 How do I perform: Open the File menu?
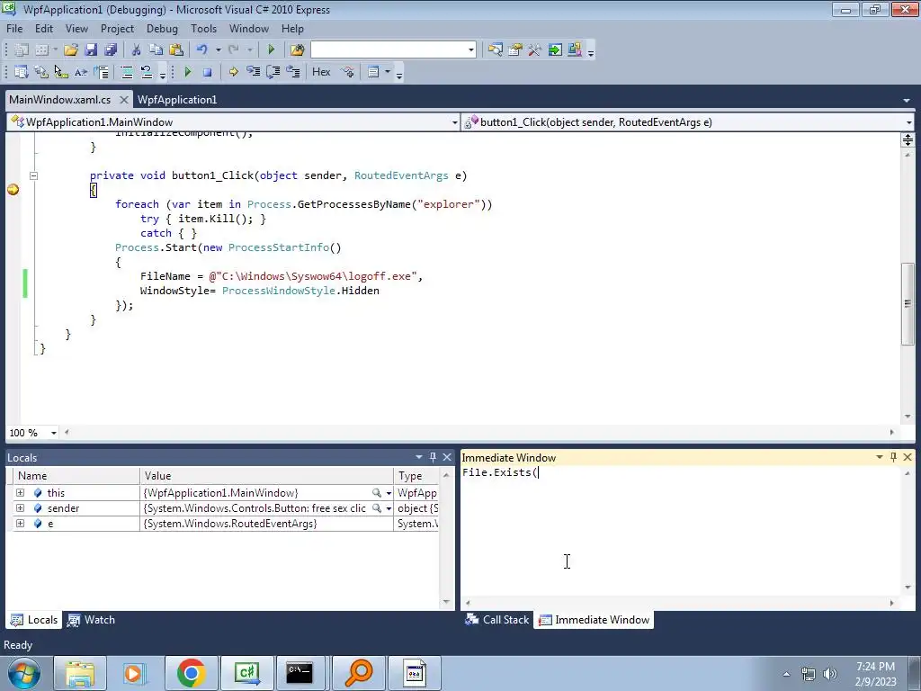(14, 28)
